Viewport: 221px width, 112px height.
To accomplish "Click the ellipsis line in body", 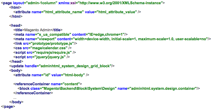I will click(15, 98).
